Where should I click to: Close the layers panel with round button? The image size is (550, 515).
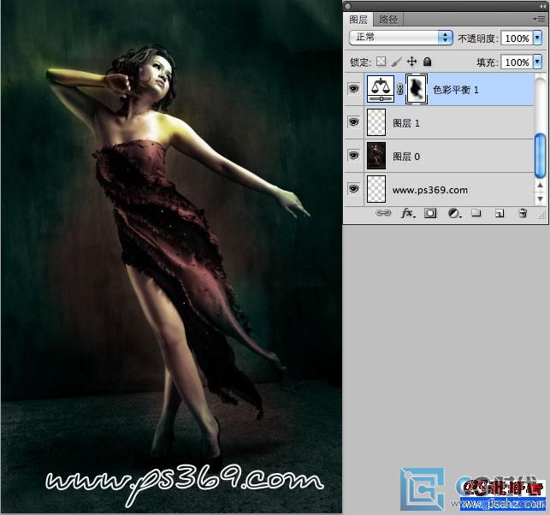tap(347, 6)
